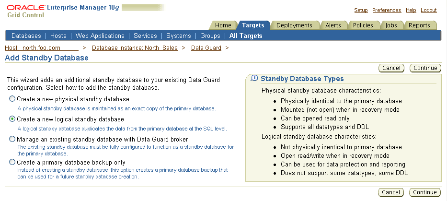Viewport: 447px width, 201px height.
Task: Switch to the Reports tab
Action: (x=419, y=25)
